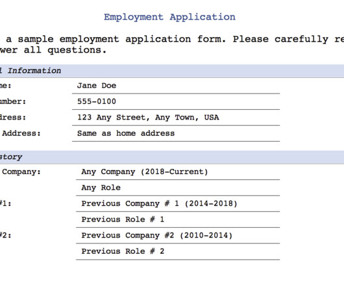Select the 123 Any Street address field
Viewport: 344px width, 287px height.
point(176,118)
